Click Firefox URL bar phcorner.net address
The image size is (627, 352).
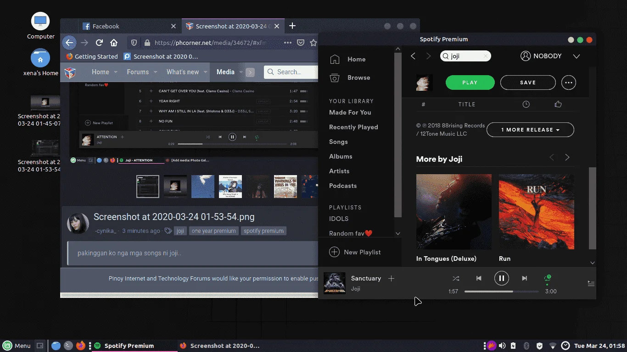pyautogui.click(x=210, y=43)
